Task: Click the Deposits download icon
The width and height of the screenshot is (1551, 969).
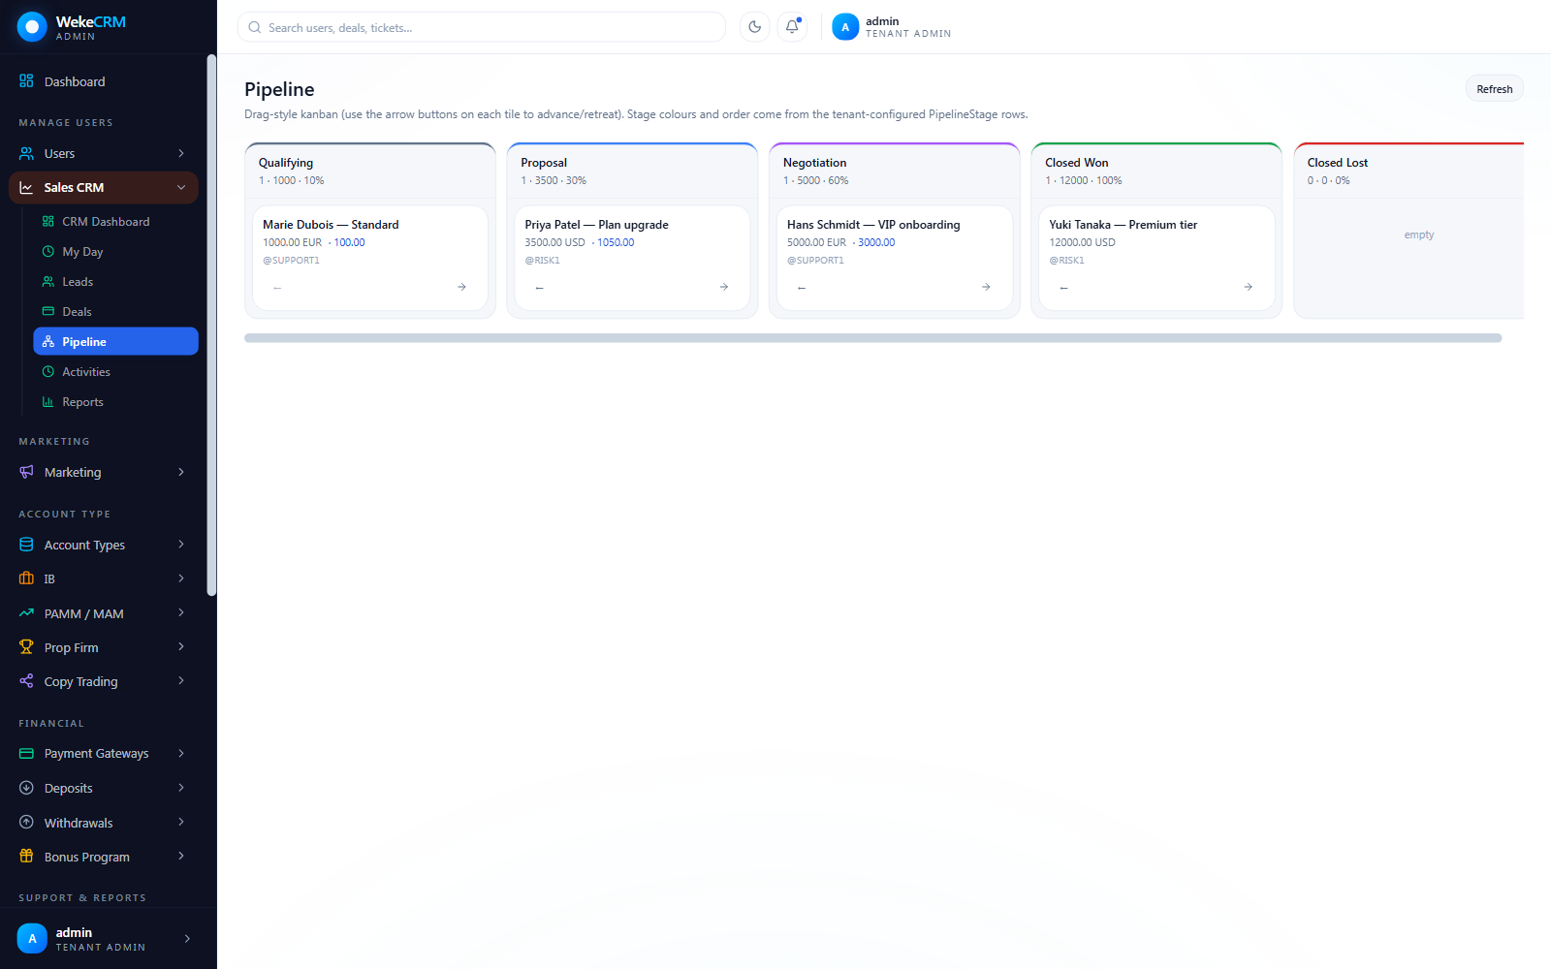Action: [x=26, y=788]
